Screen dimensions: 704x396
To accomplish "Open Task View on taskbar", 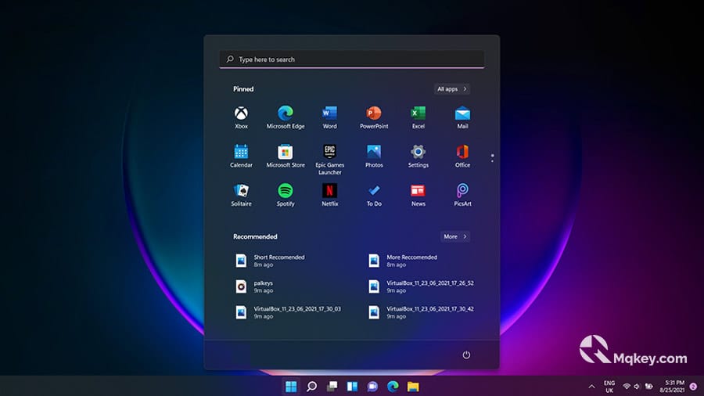I will [x=332, y=386].
